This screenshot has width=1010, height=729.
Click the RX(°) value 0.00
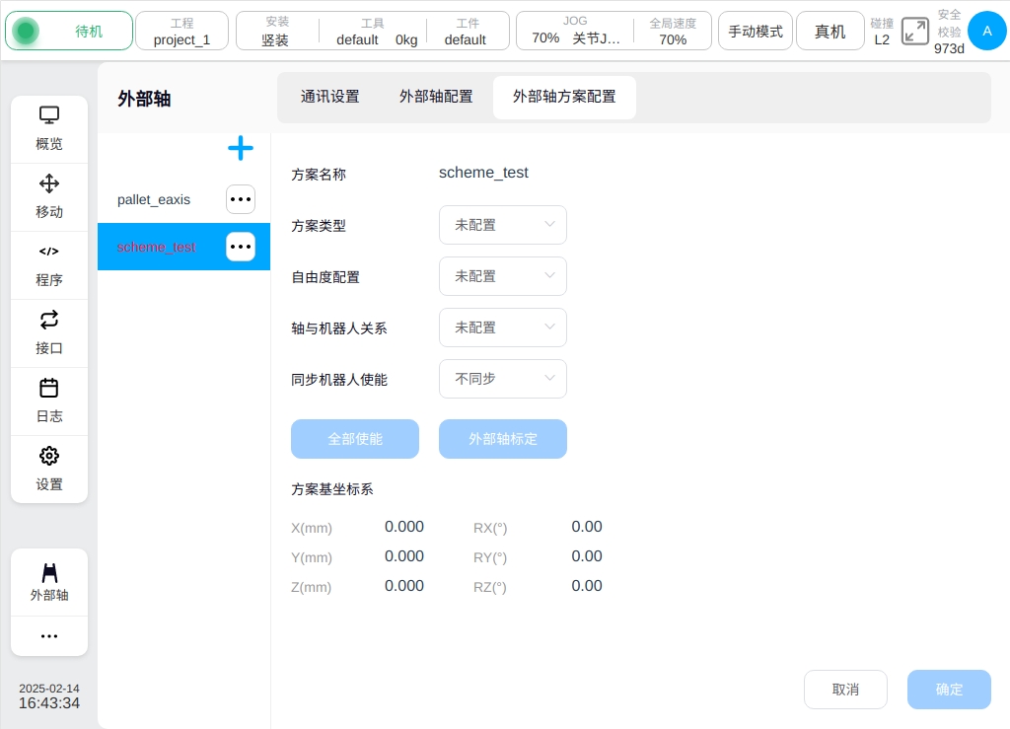(587, 527)
